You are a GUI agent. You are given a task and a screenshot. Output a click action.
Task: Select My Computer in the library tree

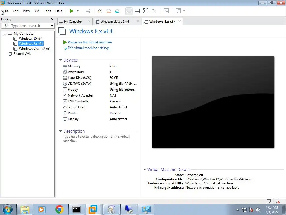tap(24, 34)
